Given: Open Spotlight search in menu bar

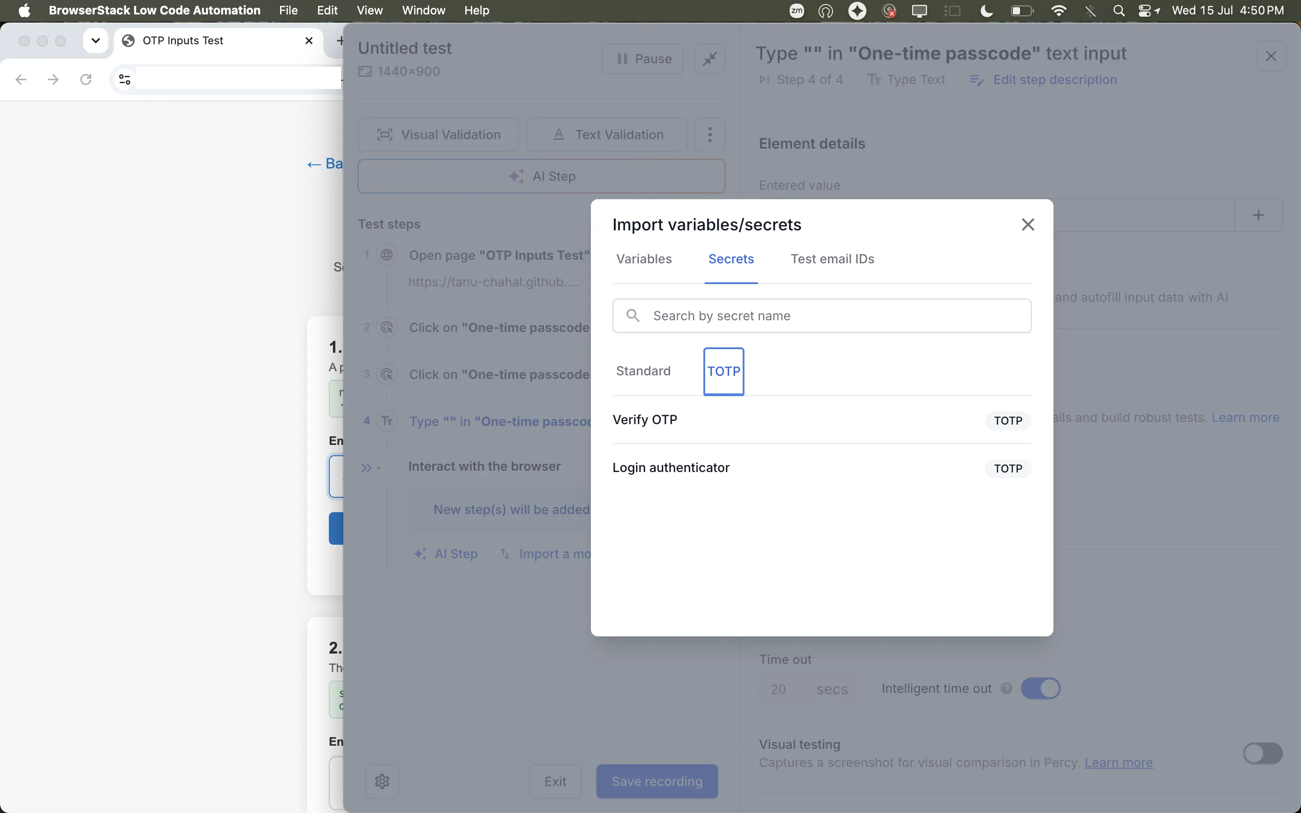Looking at the screenshot, I should click(1119, 10).
